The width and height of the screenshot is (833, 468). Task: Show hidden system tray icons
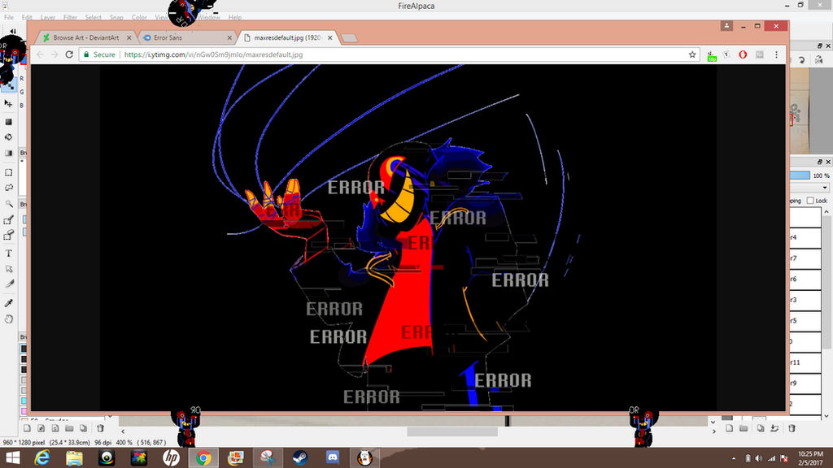pos(734,458)
